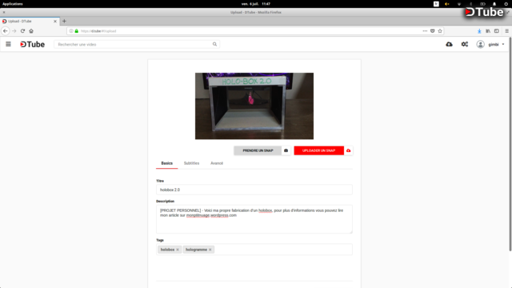Click the Firefox forward arrow
The width and height of the screenshot is (512, 288).
14,31
